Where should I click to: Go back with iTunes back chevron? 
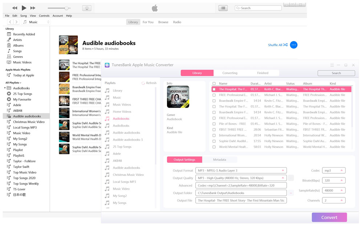pyautogui.click(x=10, y=22)
